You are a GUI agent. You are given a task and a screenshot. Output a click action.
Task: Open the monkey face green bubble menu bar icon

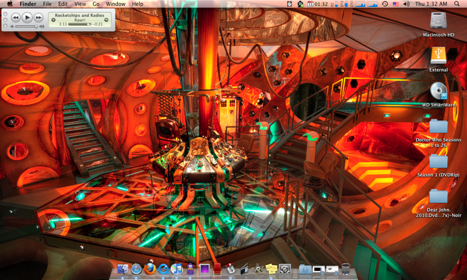pos(300,4)
